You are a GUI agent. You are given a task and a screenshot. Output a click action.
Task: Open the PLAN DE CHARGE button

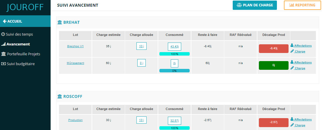(255, 5)
